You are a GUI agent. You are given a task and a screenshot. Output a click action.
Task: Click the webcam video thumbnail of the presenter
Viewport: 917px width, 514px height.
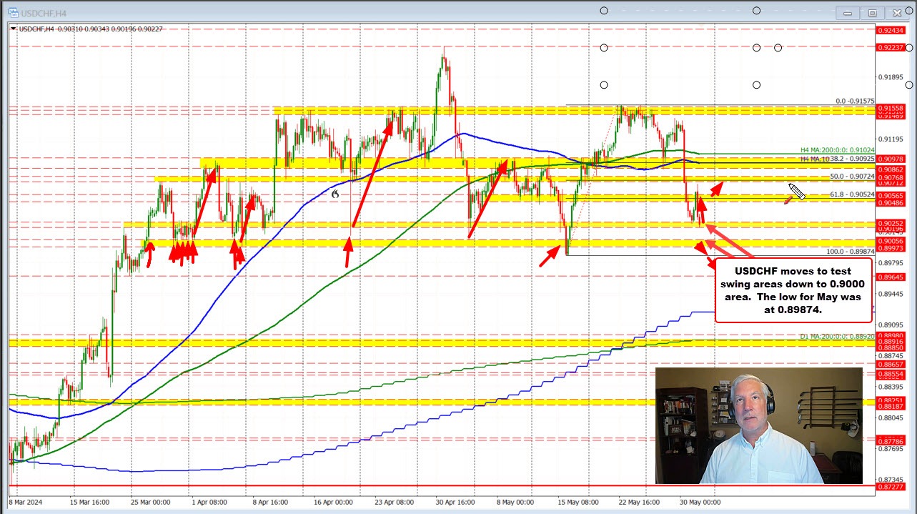(x=758, y=425)
